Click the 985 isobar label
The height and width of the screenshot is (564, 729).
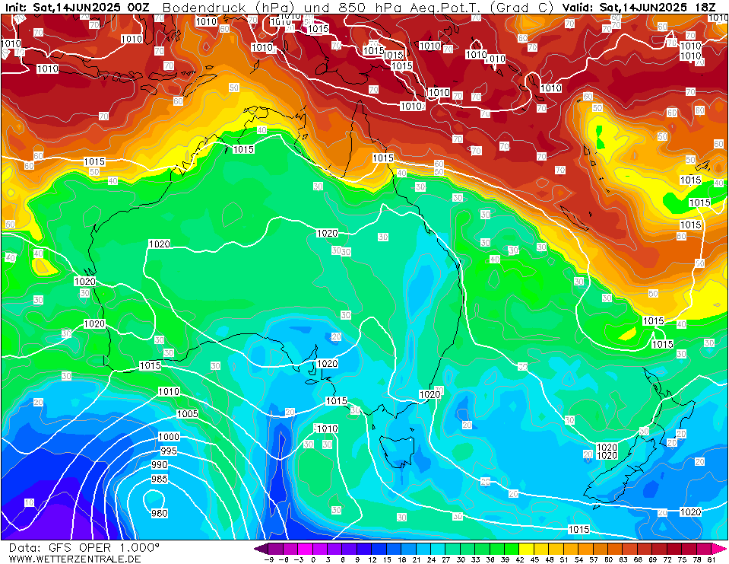click(x=160, y=479)
